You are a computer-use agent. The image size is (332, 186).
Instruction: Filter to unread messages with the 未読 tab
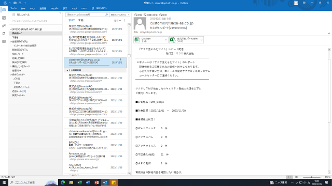pyautogui.click(x=81, y=20)
